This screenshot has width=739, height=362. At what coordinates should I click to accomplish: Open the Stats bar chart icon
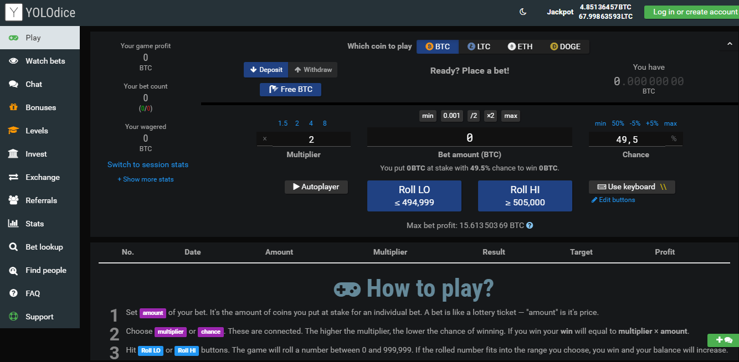coord(13,224)
